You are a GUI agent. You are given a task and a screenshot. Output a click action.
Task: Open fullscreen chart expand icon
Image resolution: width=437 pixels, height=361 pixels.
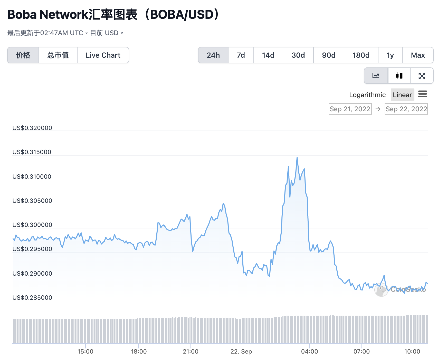422,76
